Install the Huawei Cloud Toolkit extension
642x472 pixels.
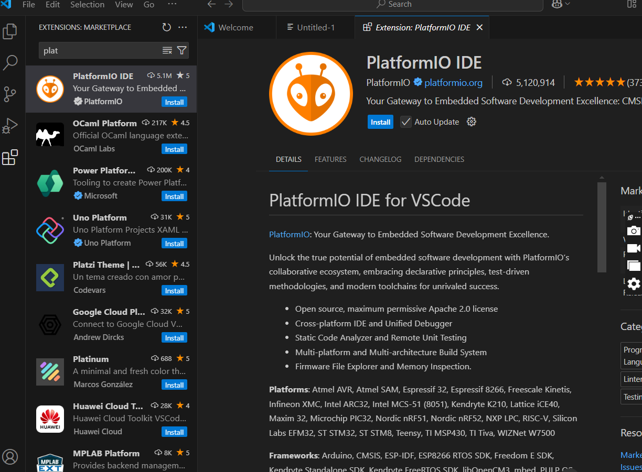174,432
